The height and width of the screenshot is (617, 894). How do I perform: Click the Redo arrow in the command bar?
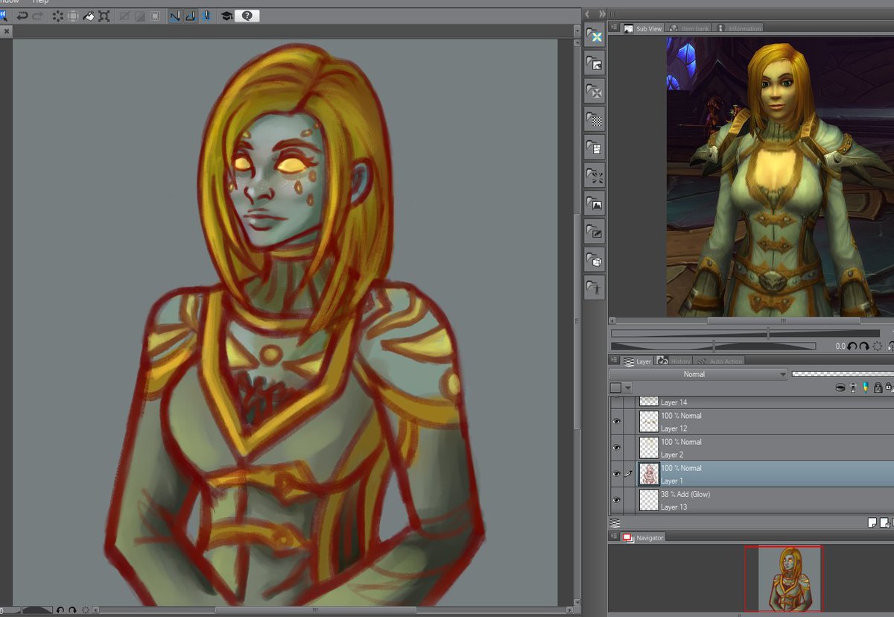coord(37,16)
